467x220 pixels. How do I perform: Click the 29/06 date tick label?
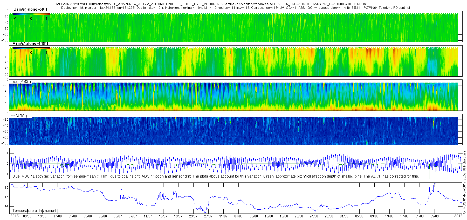(x=102, y=216)
